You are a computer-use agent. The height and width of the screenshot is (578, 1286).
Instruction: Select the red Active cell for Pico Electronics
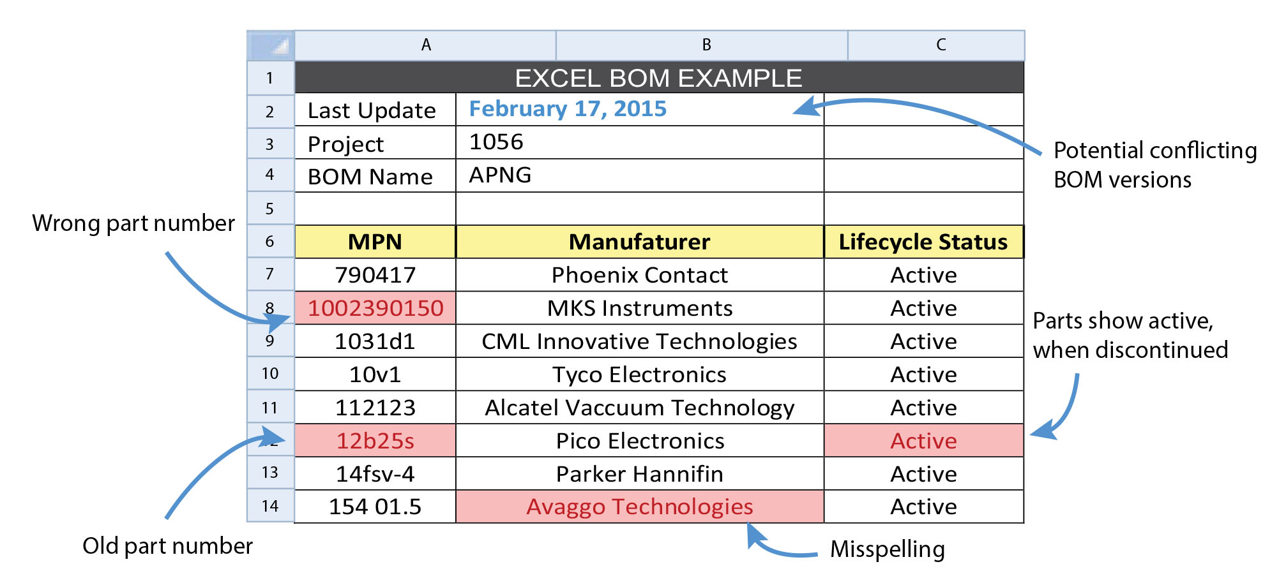pos(924,441)
